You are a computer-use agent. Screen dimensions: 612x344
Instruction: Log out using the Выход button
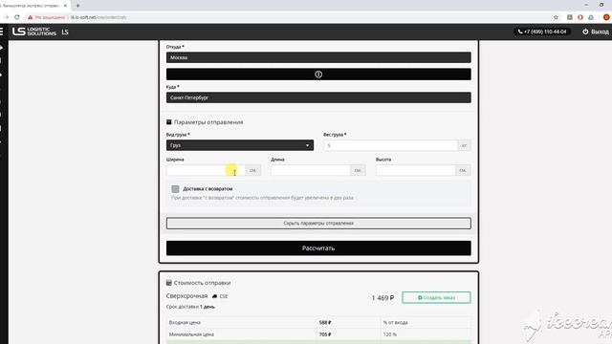(596, 32)
